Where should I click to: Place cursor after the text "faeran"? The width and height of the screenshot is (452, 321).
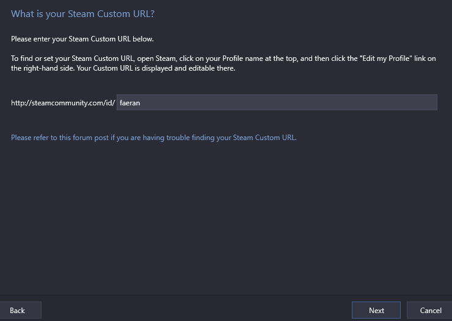140,102
